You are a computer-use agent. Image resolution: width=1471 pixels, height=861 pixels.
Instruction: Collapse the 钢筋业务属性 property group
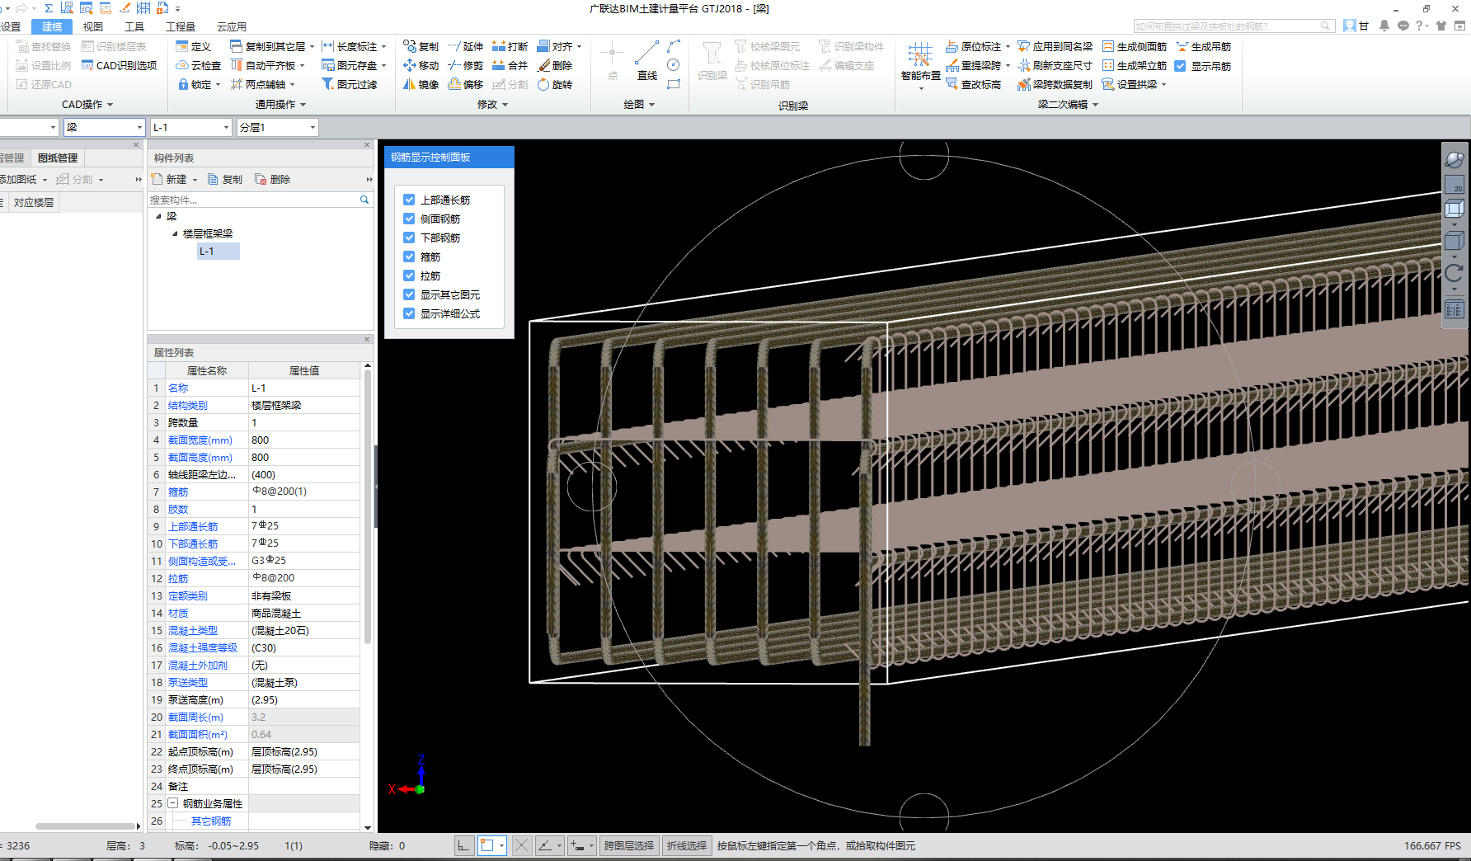coord(173,803)
